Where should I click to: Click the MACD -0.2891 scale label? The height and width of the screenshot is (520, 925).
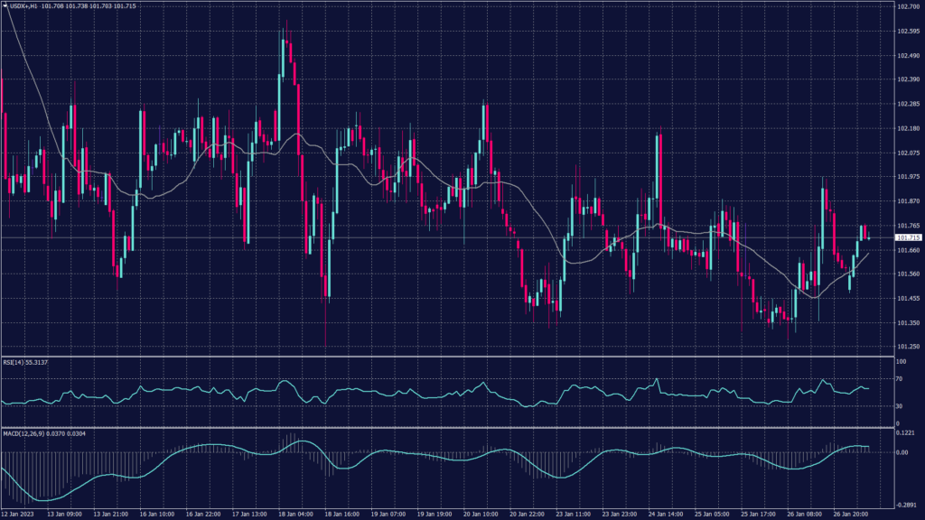(x=905, y=506)
